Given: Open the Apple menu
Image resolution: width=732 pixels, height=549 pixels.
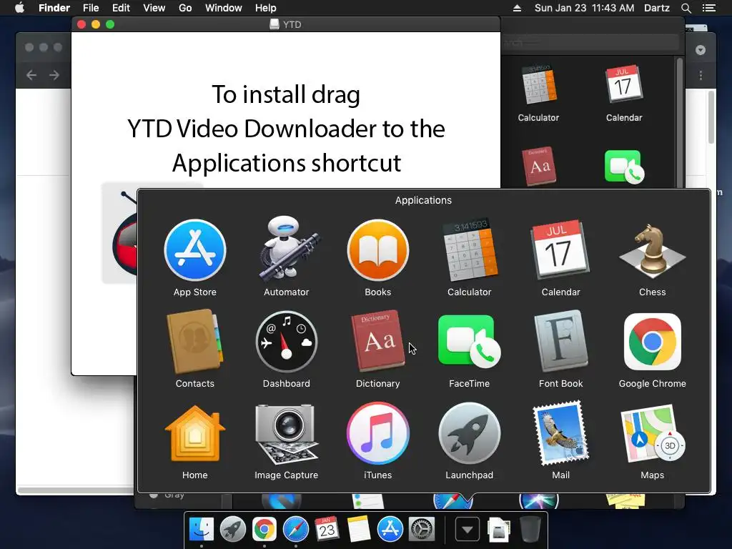Looking at the screenshot, I should click(19, 8).
